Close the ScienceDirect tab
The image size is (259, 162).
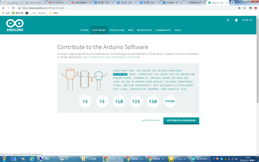point(22,3)
